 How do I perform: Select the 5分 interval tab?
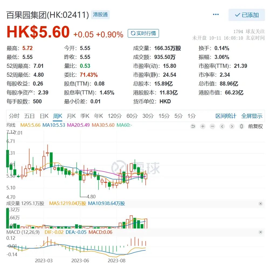pos(178,116)
